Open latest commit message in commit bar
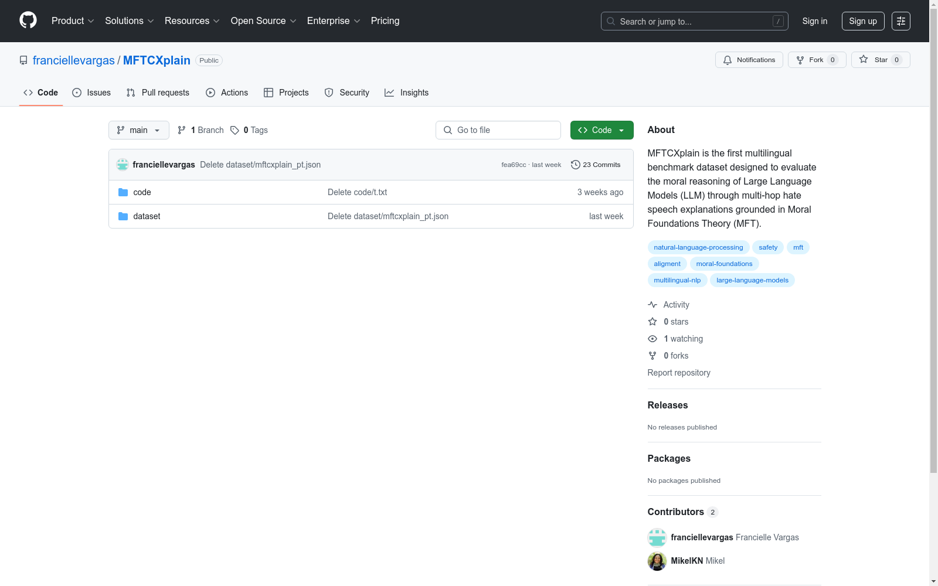Screen dimensions: 938x586 [260, 165]
